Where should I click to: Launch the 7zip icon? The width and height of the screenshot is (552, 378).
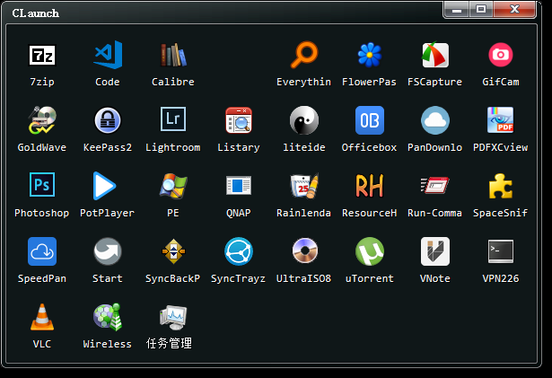coord(42,56)
